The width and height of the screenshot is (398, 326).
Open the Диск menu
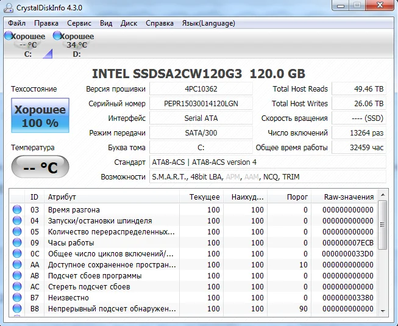tap(129, 23)
